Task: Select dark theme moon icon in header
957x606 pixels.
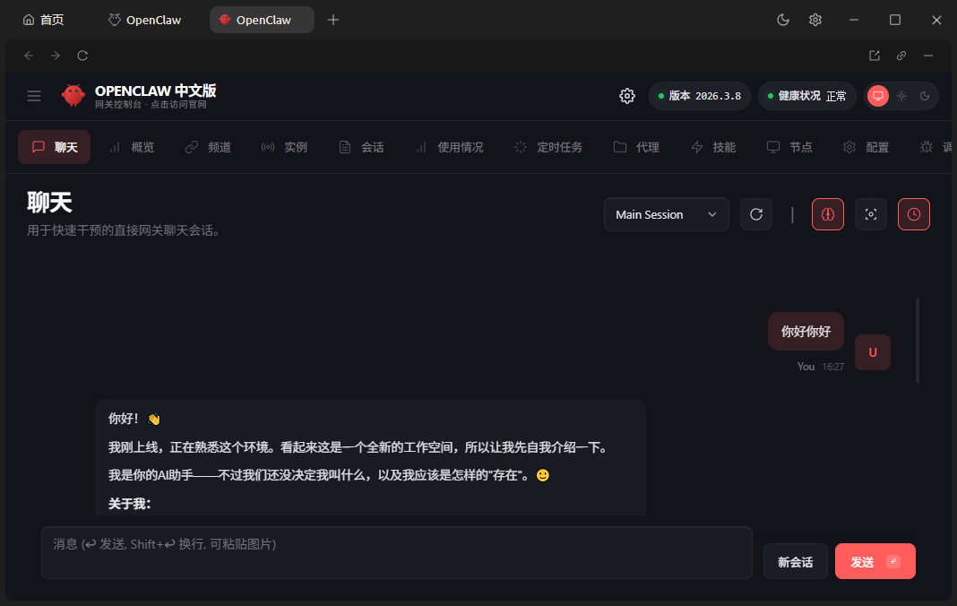Action: point(925,96)
